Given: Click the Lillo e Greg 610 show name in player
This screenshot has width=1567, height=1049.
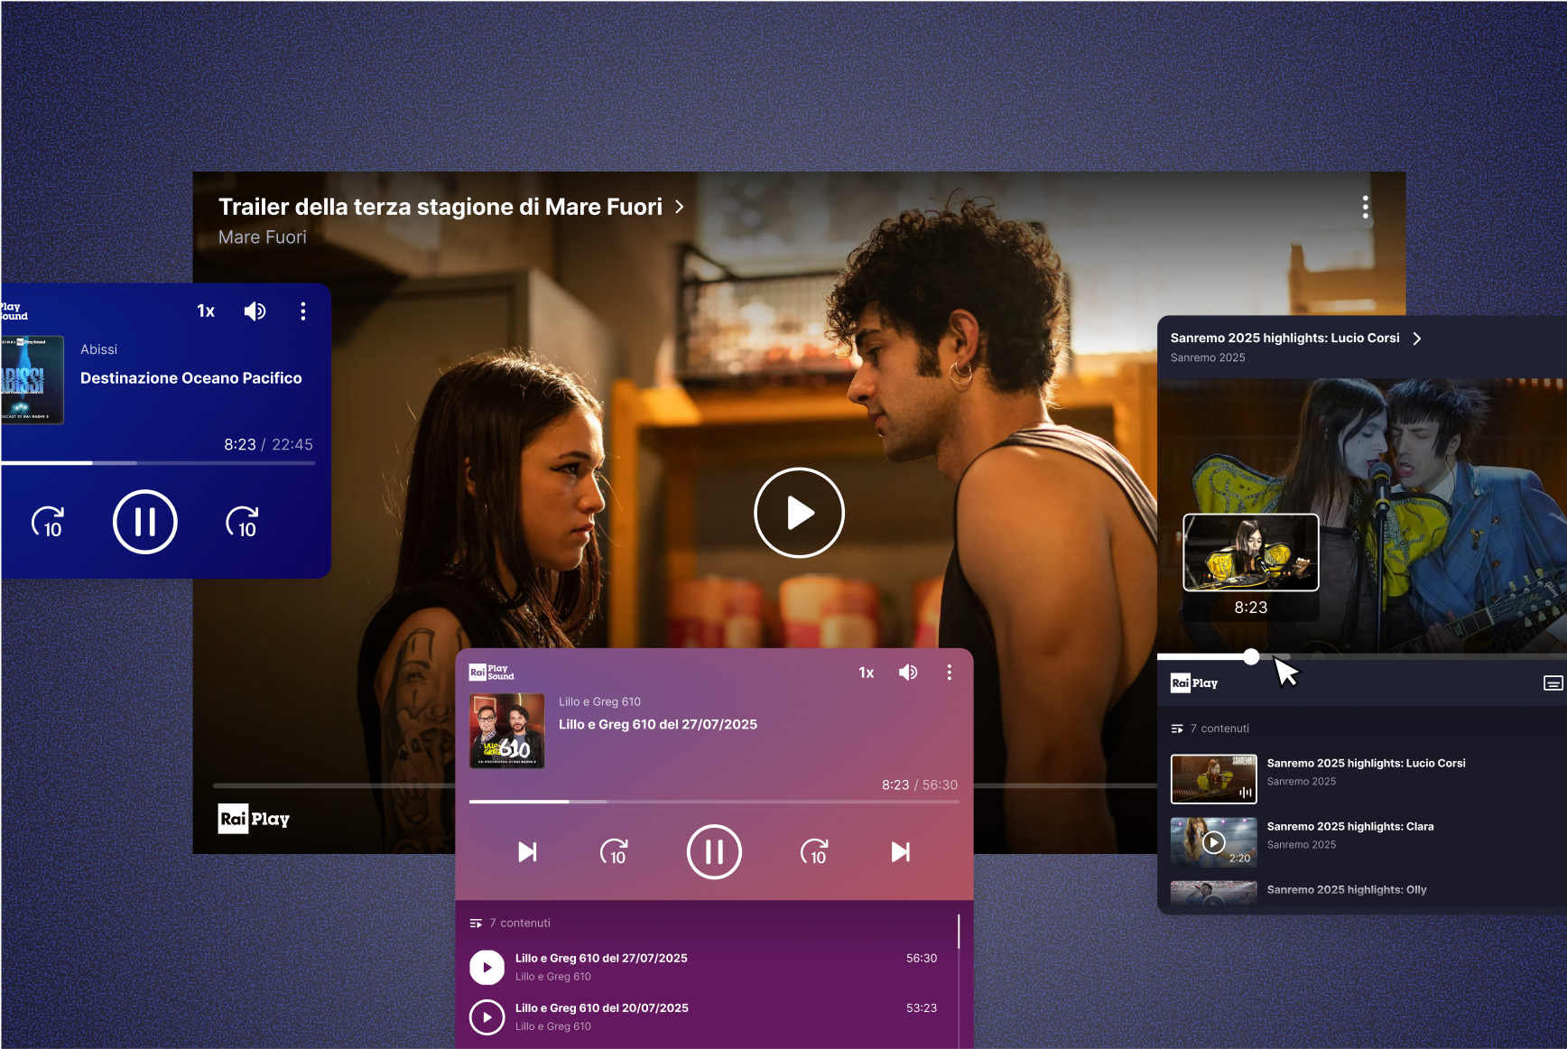Looking at the screenshot, I should point(599,701).
